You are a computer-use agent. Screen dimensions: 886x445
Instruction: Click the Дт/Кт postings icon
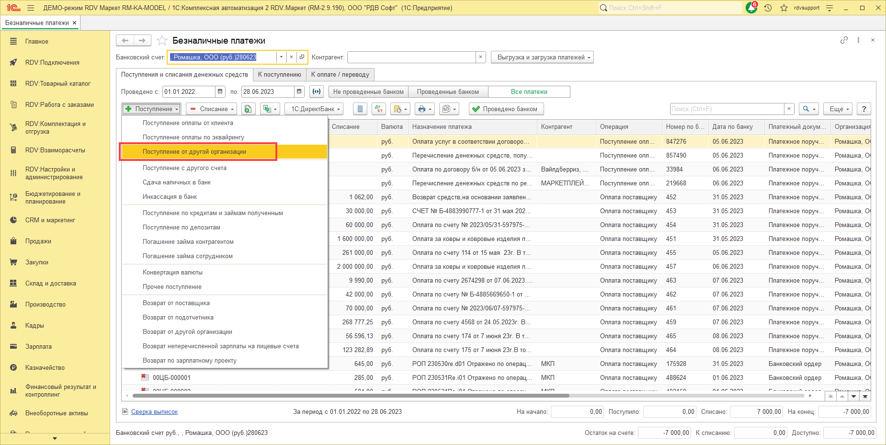tap(378, 109)
